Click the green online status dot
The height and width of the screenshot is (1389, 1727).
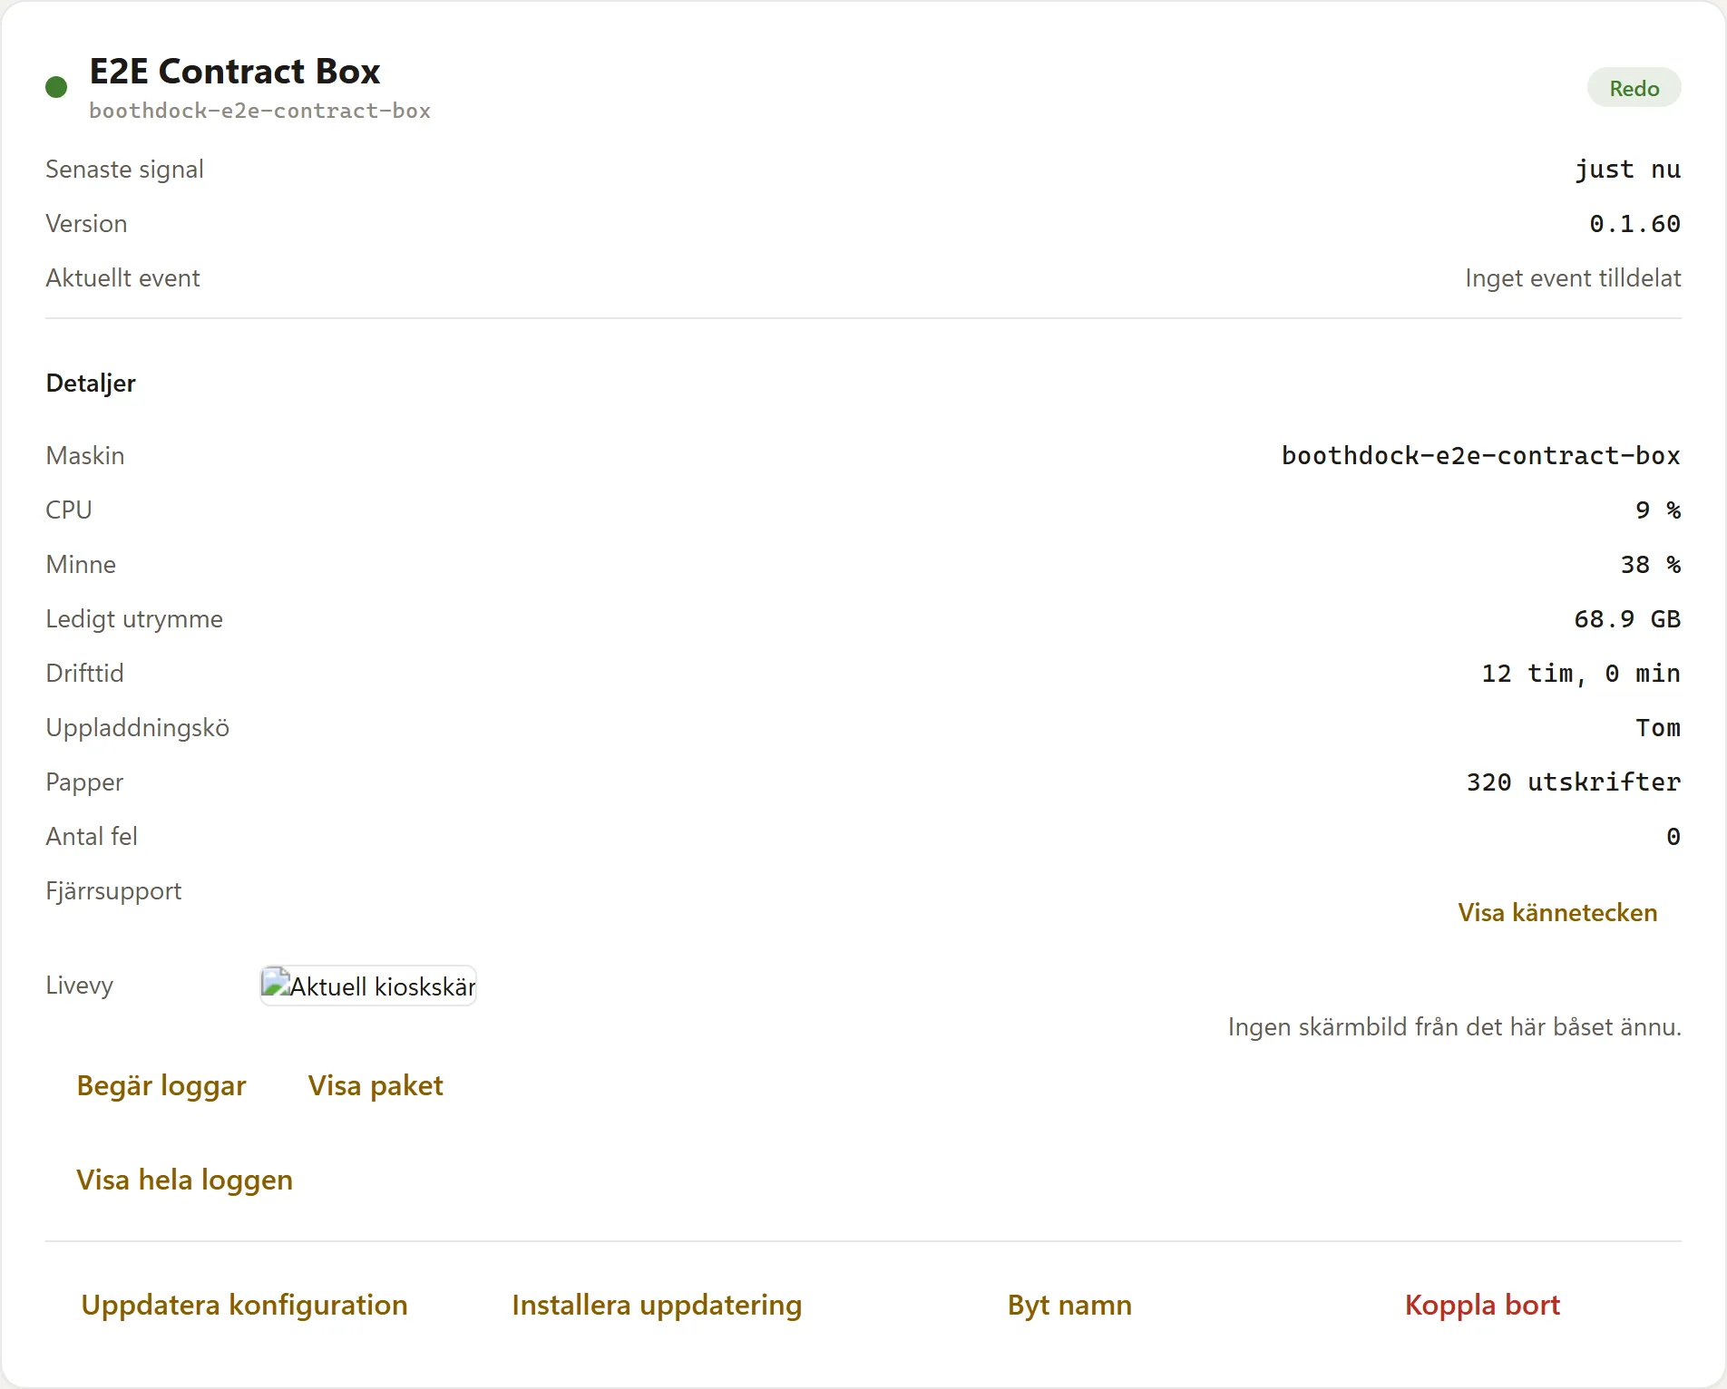click(x=56, y=87)
